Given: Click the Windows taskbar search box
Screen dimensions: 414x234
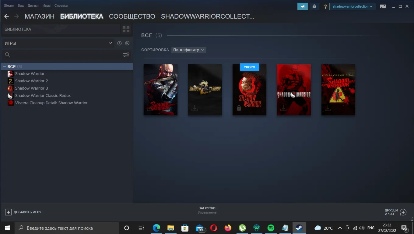Looking at the screenshot, I should [67, 228].
